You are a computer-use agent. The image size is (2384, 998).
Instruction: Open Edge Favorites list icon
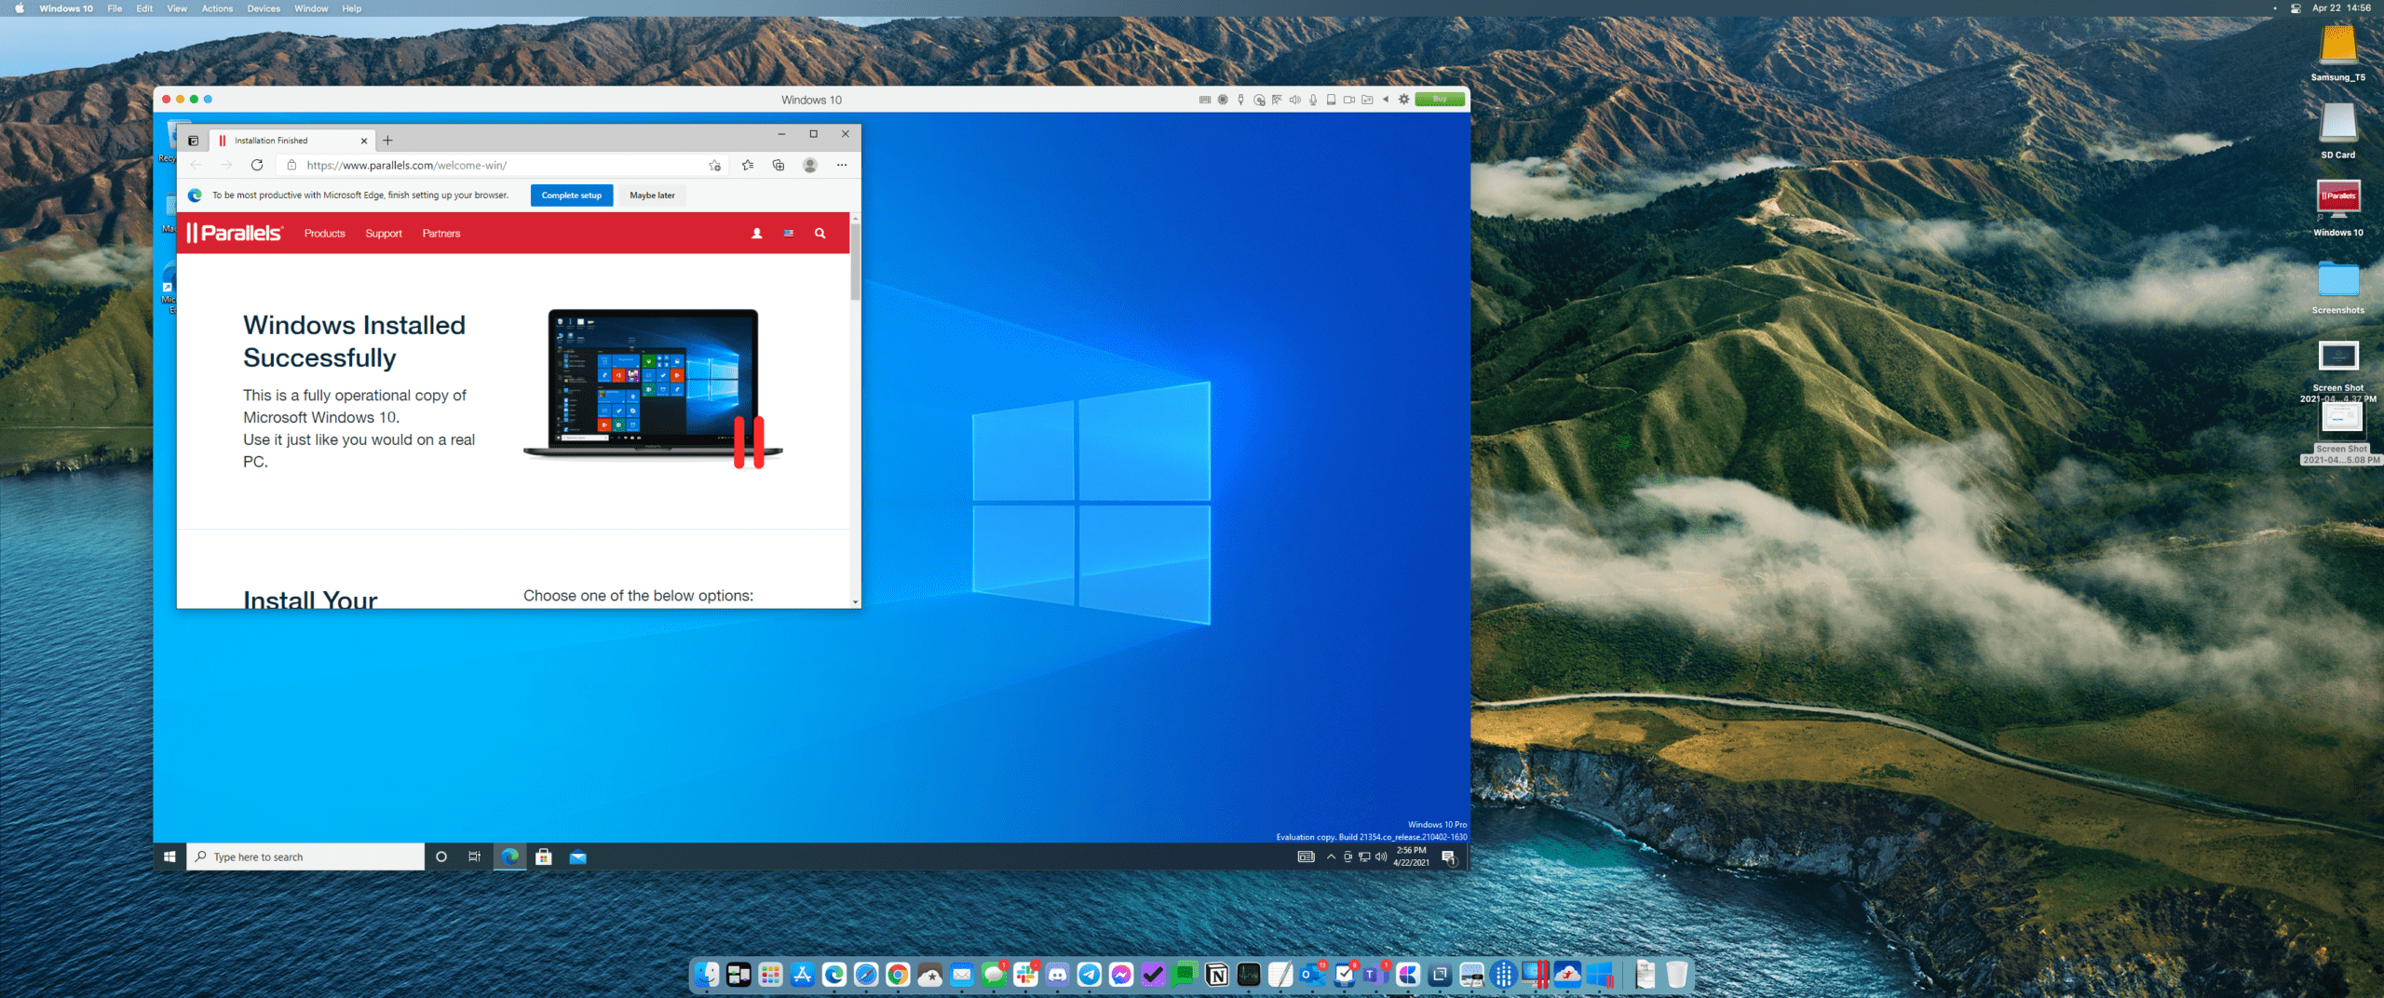tap(748, 166)
